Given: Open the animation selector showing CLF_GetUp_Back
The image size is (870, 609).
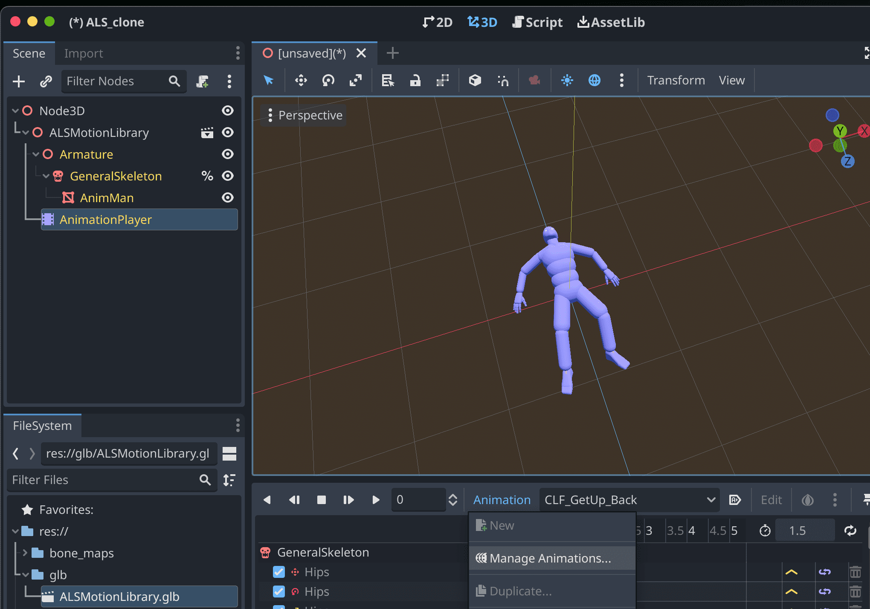Looking at the screenshot, I should coord(629,499).
